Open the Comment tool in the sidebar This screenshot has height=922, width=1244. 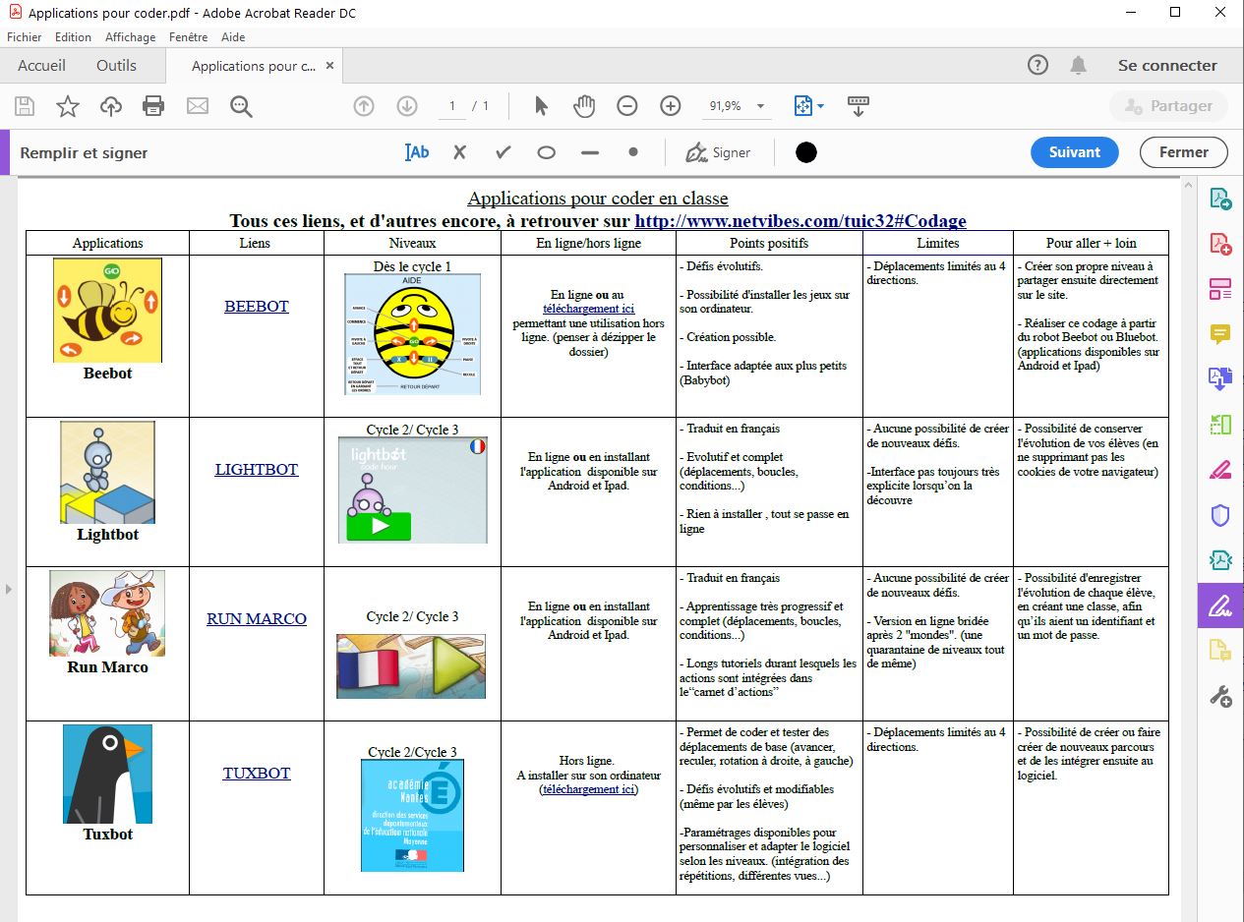pyautogui.click(x=1220, y=334)
